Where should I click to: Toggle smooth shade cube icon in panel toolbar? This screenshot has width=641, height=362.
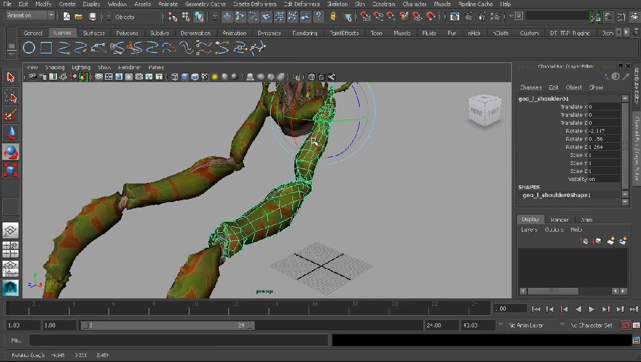click(184, 77)
